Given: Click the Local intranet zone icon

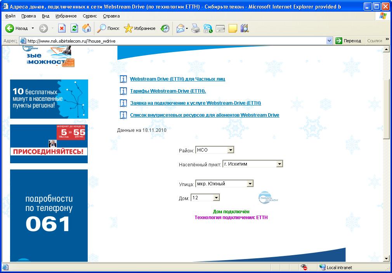Looking at the screenshot, I should pyautogui.click(x=323, y=267).
